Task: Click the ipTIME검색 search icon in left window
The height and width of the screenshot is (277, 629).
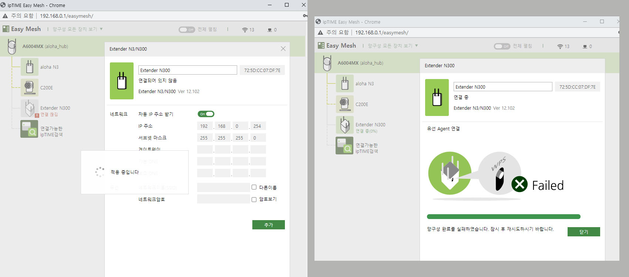Action: coord(29,129)
